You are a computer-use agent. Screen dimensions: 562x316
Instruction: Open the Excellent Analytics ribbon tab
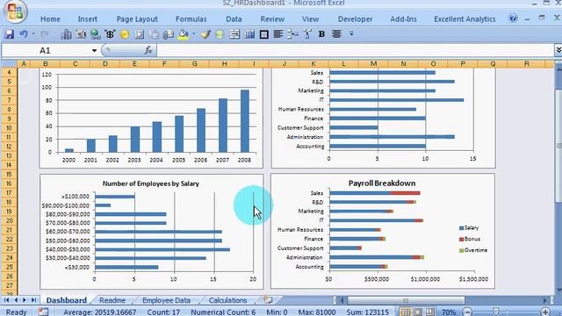click(465, 19)
